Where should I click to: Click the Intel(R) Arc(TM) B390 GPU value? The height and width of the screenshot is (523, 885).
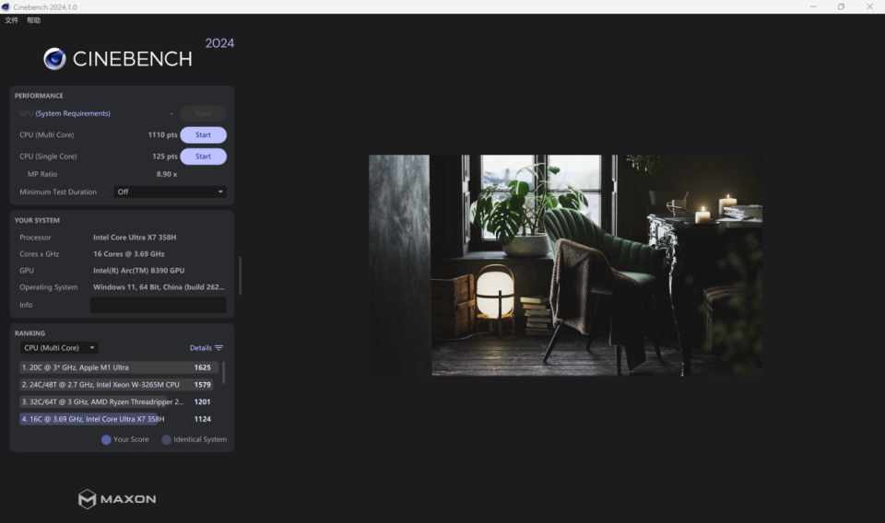pyautogui.click(x=139, y=271)
